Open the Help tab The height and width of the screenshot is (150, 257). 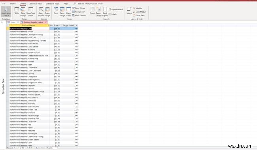click(x=66, y=4)
